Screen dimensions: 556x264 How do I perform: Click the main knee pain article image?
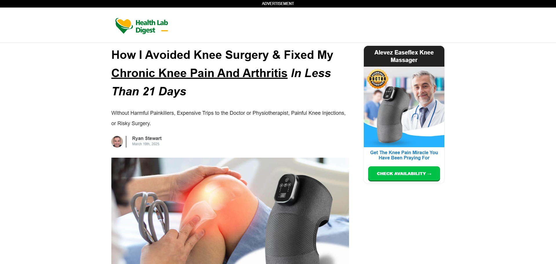click(230, 211)
